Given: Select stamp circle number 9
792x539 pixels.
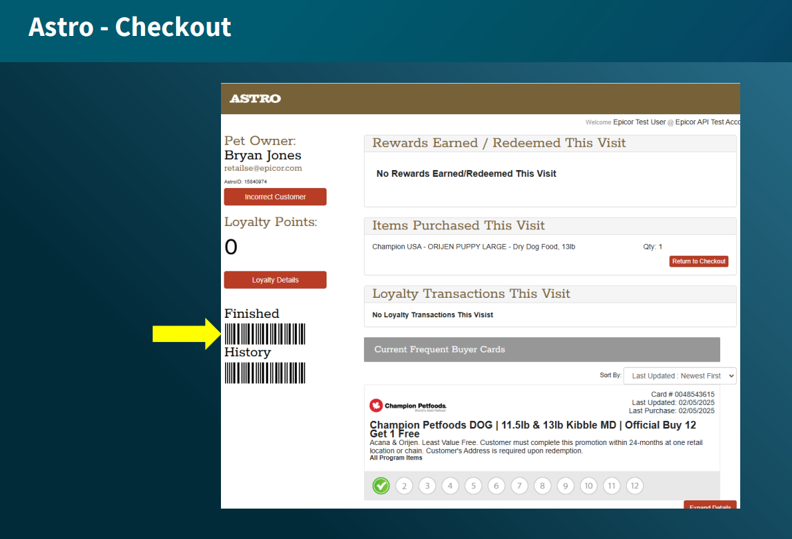Looking at the screenshot, I should 566,486.
